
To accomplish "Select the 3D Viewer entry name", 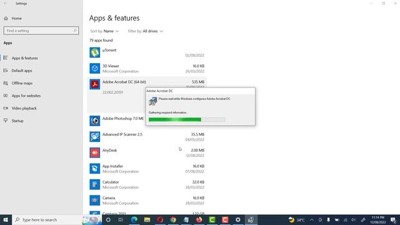I will (x=111, y=66).
